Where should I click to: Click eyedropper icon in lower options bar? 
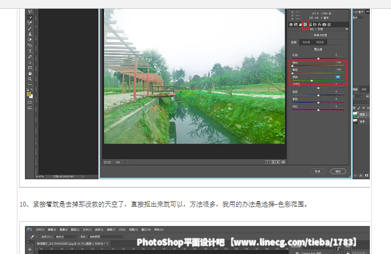coord(32,237)
